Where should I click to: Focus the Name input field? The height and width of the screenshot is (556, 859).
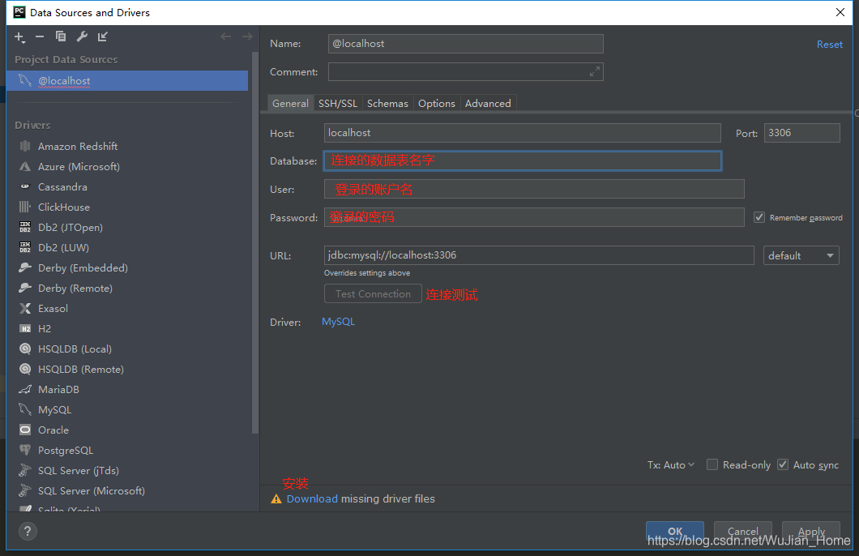pos(466,44)
